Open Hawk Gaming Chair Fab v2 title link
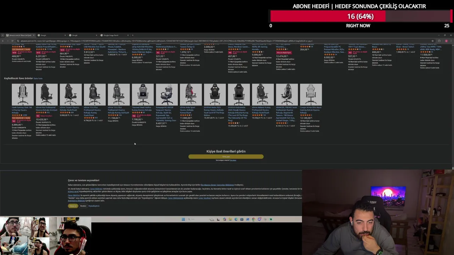454x255 pixels. [22, 110]
